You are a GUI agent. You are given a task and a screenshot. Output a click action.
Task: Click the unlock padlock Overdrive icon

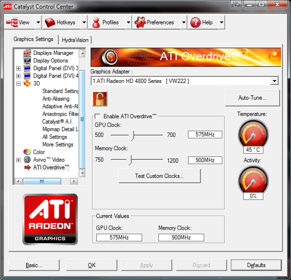coord(100,99)
